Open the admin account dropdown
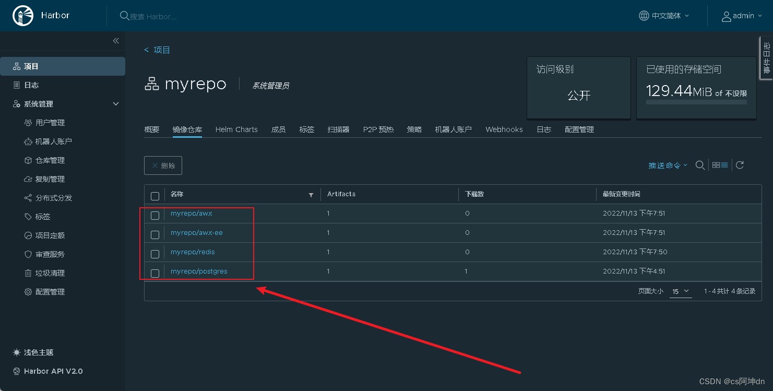Screen dimensions: 773x391 (x=742, y=16)
